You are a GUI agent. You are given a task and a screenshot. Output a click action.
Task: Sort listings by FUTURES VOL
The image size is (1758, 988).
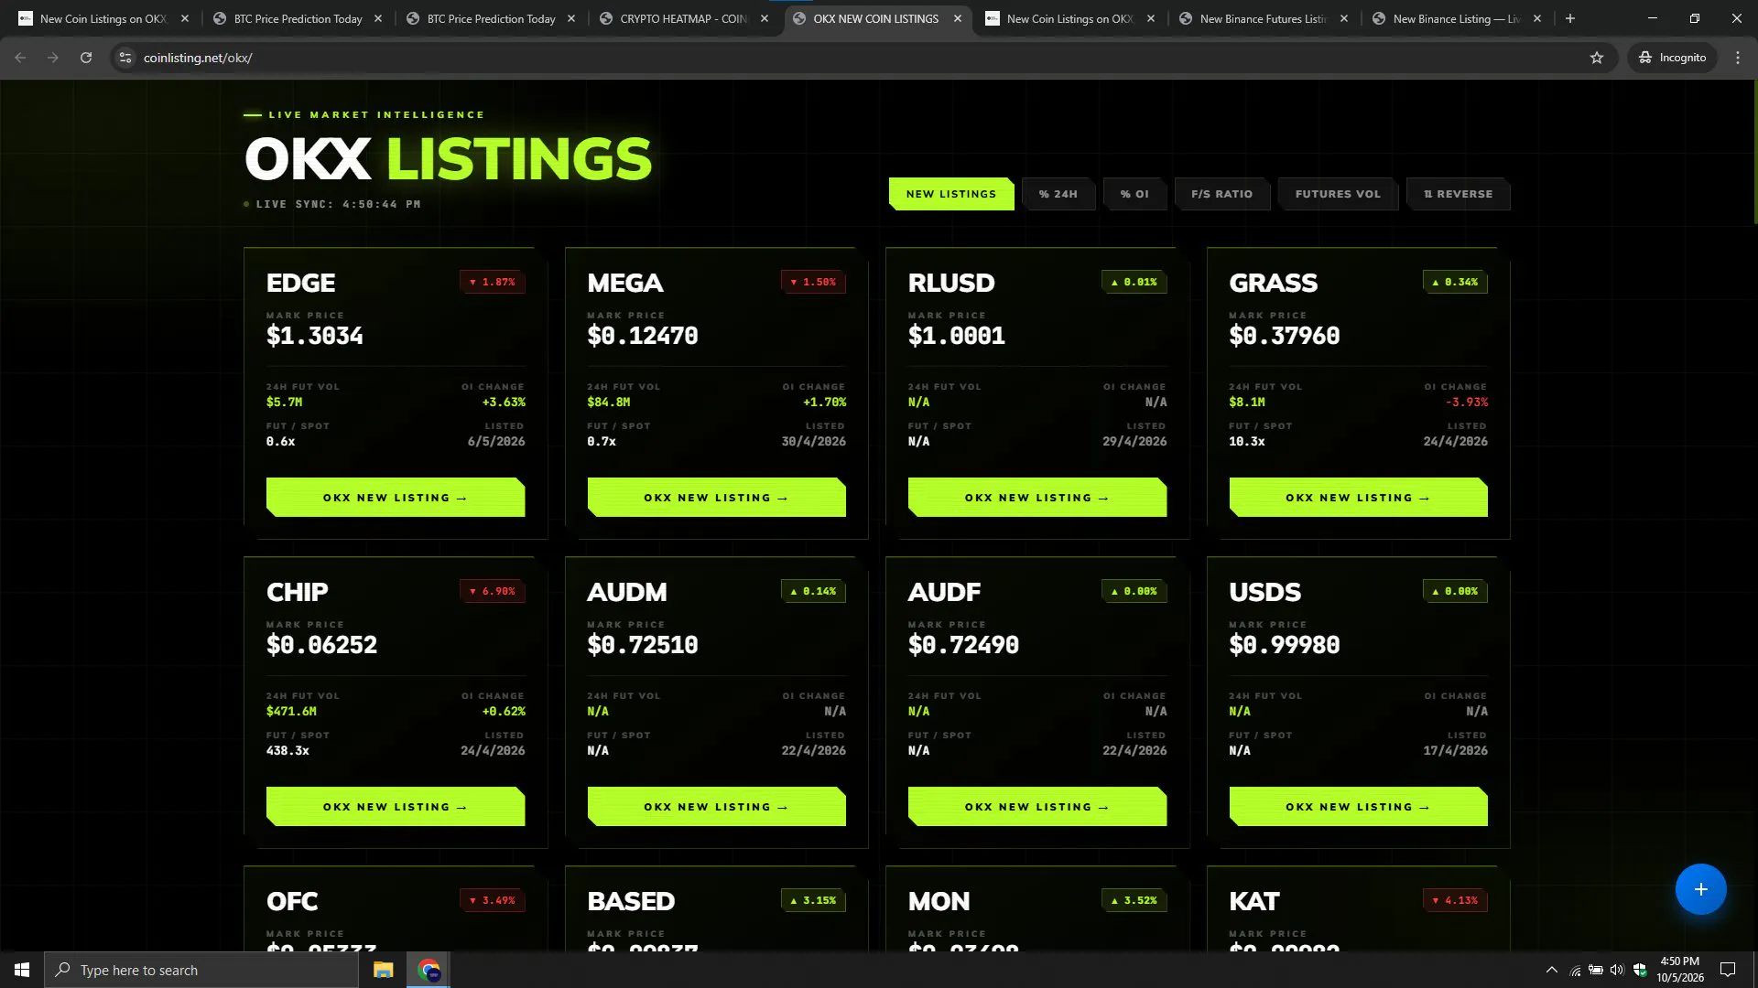point(1338,194)
